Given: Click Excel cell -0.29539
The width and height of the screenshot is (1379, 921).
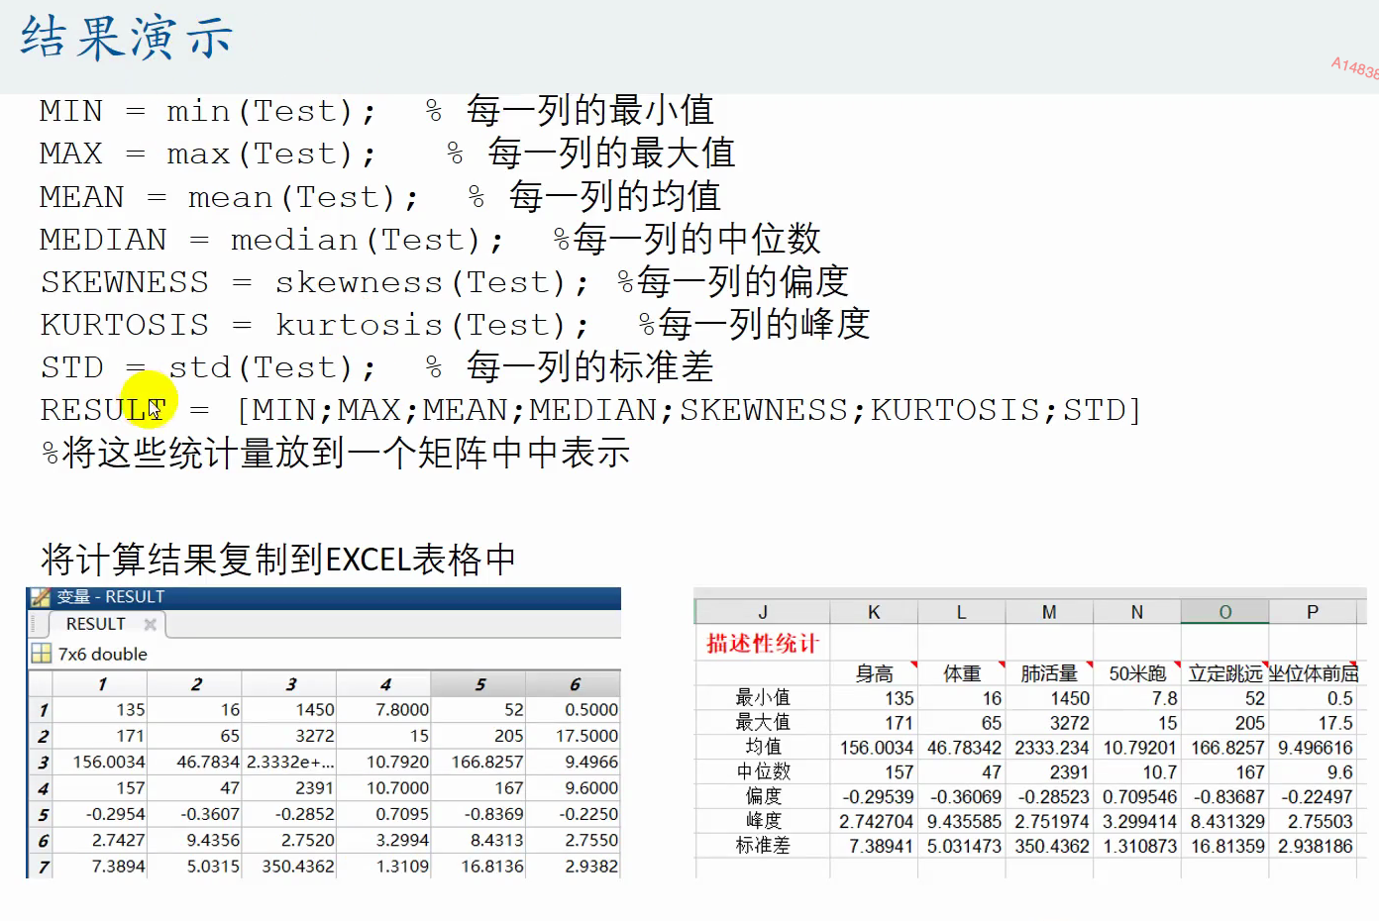Looking at the screenshot, I should pyautogui.click(x=874, y=796).
